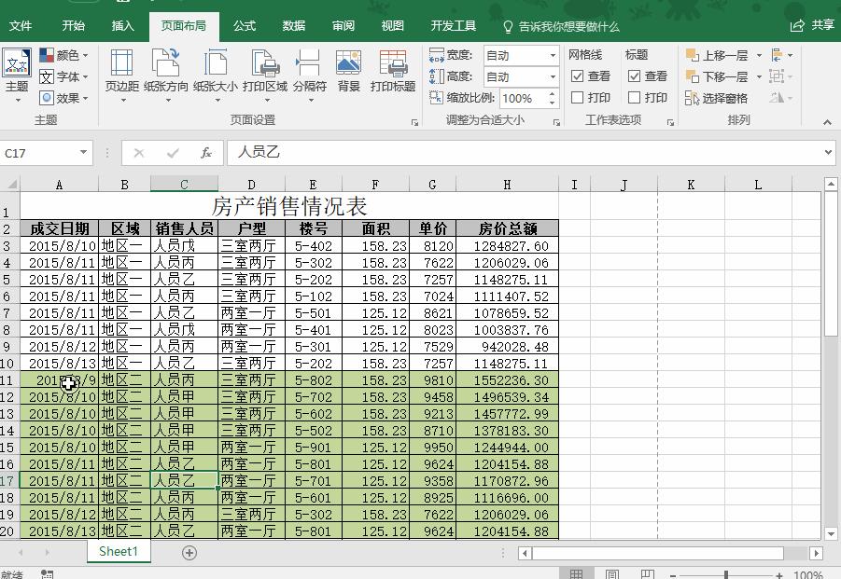Open the 宽度 width dropdown showing 自动
The height and width of the screenshot is (579, 841).
[553, 56]
